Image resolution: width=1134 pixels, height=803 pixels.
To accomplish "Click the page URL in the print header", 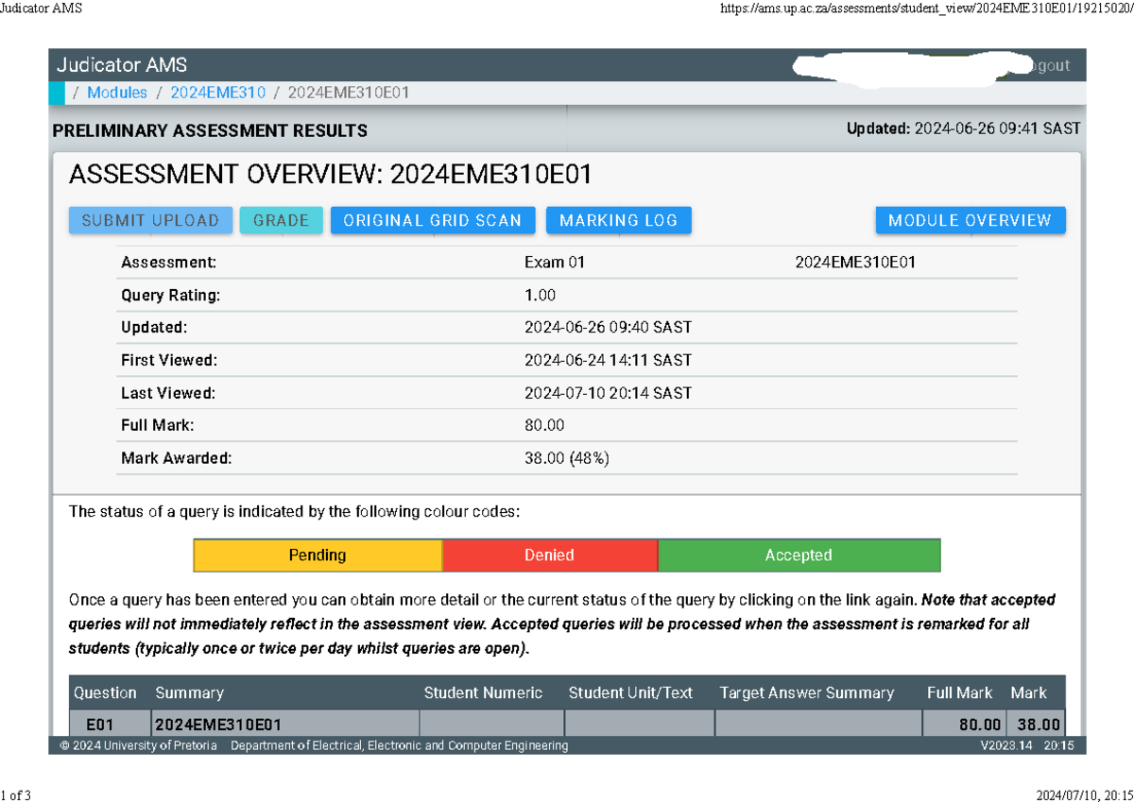I will [x=925, y=9].
